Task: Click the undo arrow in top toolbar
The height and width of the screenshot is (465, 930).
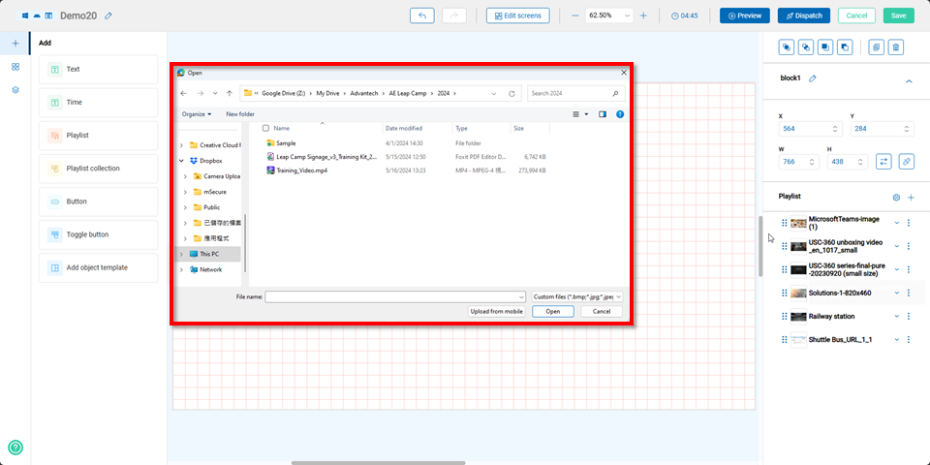Action: point(421,15)
